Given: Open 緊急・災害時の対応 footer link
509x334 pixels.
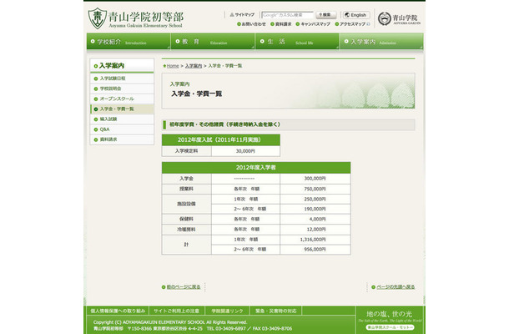Looking at the screenshot, I should 275,311.
